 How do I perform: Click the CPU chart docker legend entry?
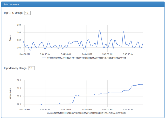86,58
